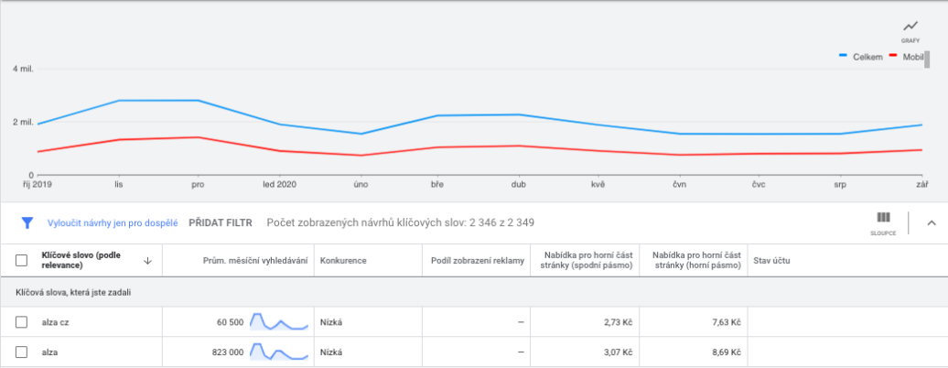Open trend sparkline in alza cz row
Image resolution: width=948 pixels, height=368 pixels.
279,321
